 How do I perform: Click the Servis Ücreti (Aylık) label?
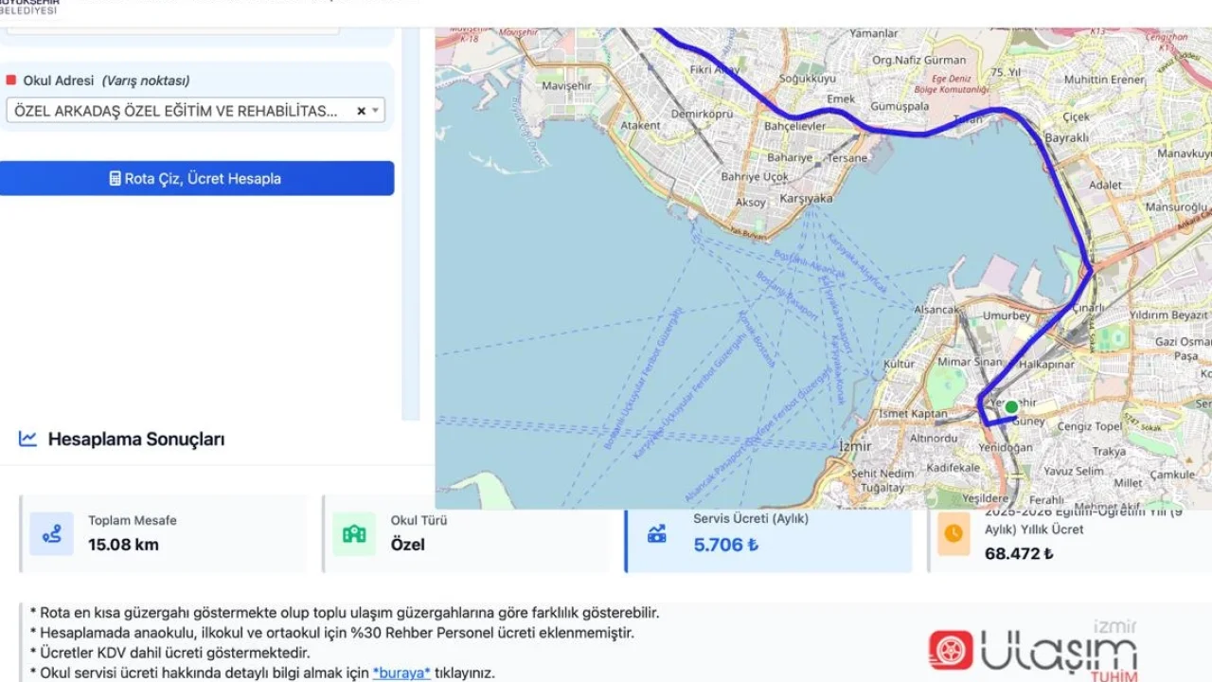click(751, 519)
